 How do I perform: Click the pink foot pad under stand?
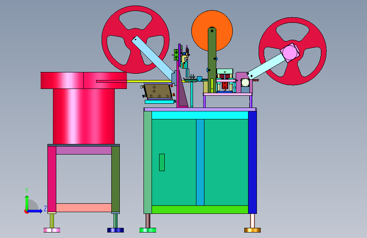pos(52,230)
